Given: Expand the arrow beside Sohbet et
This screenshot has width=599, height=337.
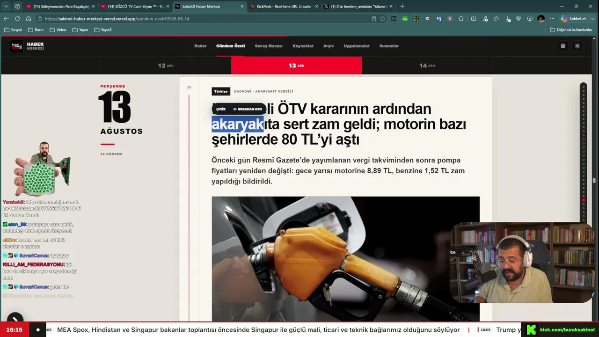Looking at the screenshot, I should [593, 19].
